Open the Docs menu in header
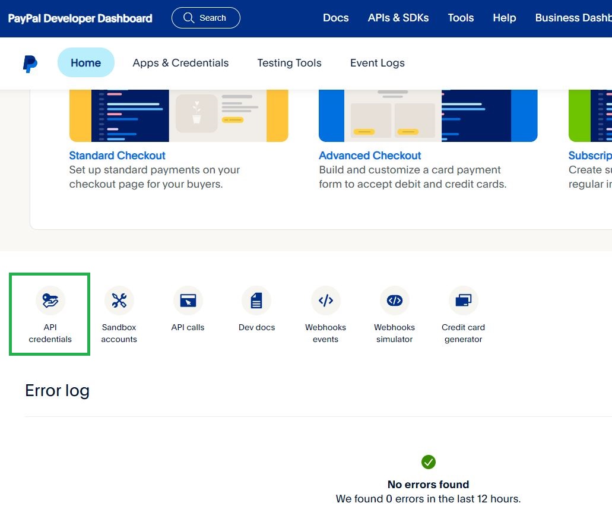 tap(335, 18)
